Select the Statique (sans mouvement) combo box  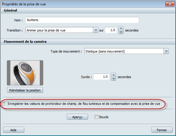[127, 51]
